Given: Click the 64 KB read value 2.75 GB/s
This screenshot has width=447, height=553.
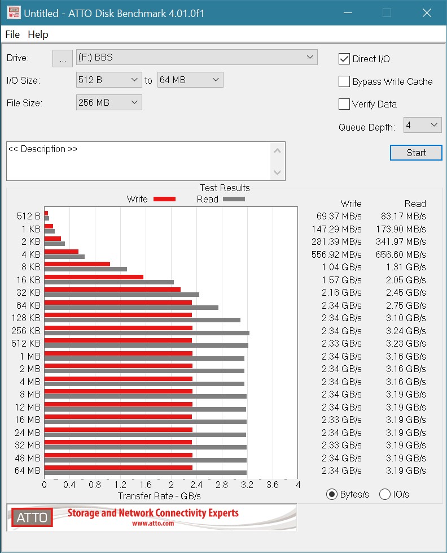Looking at the screenshot, I should click(406, 305).
